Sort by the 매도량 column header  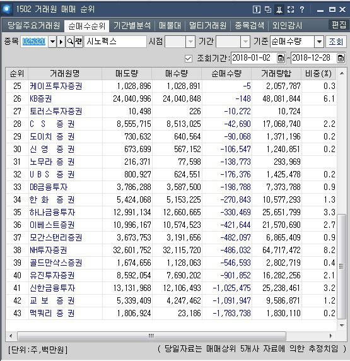tap(127, 74)
